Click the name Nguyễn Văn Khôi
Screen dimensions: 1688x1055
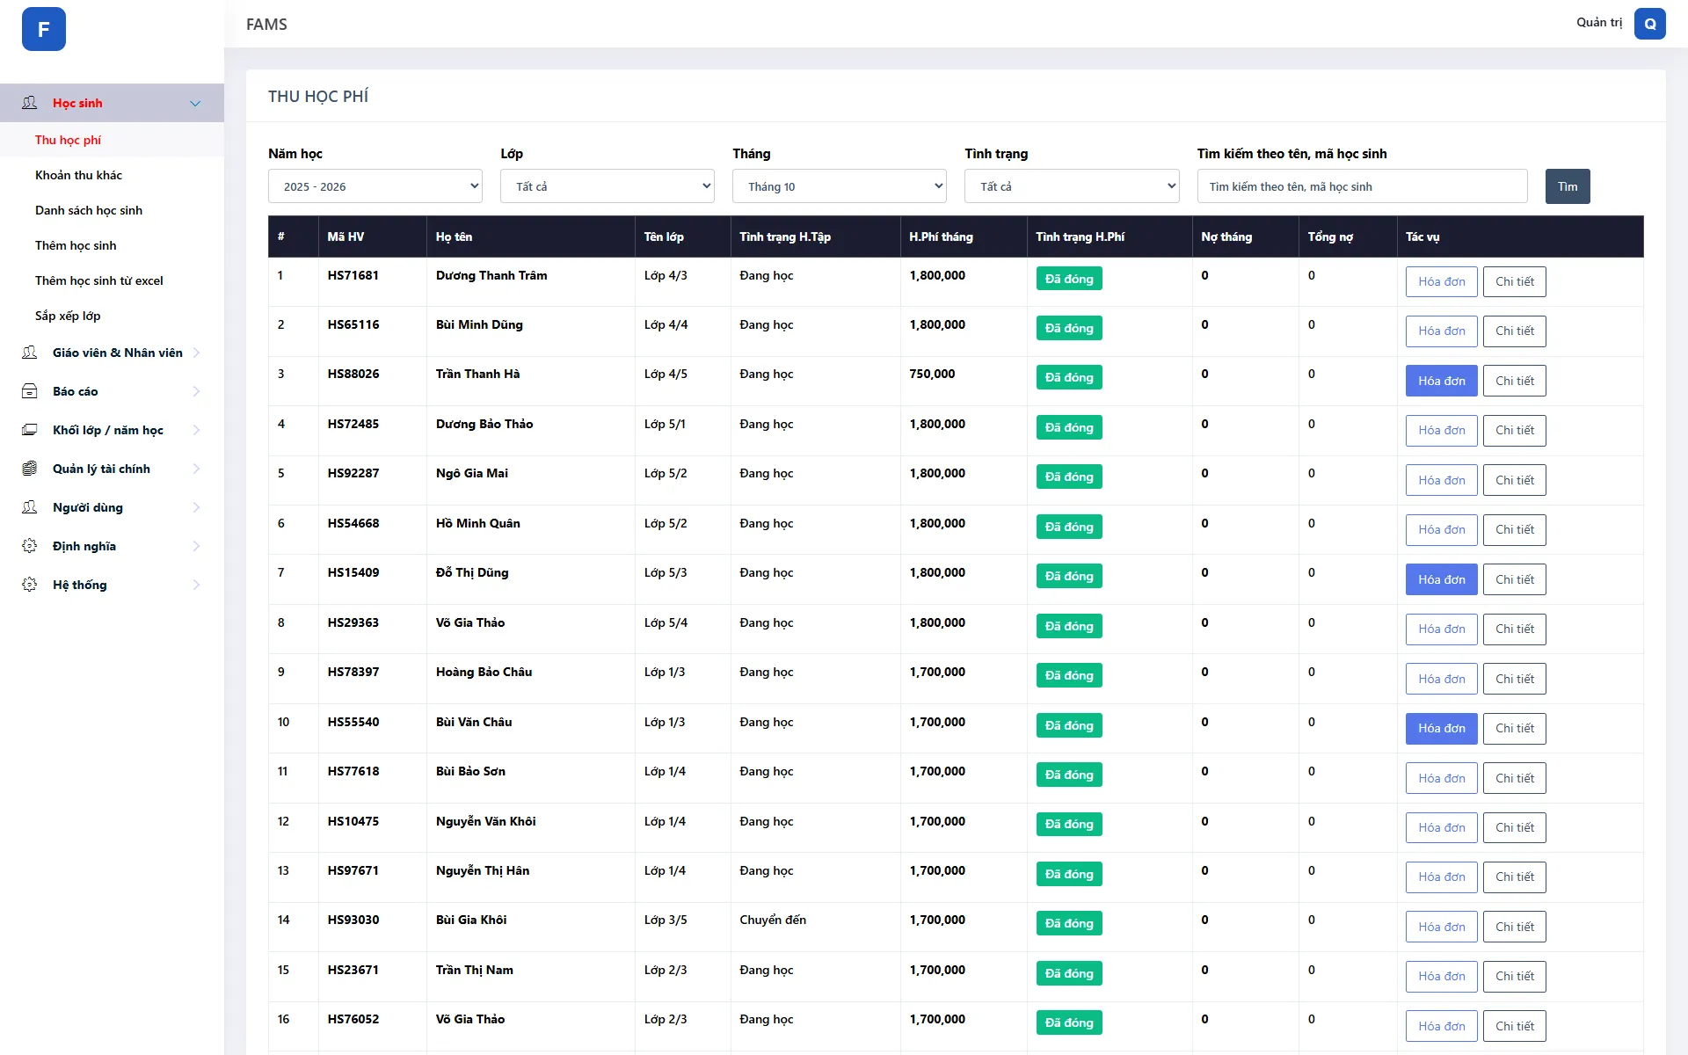tap(485, 821)
